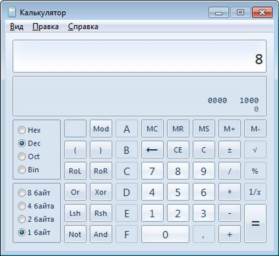Click the Rsh shift right button

101,213
